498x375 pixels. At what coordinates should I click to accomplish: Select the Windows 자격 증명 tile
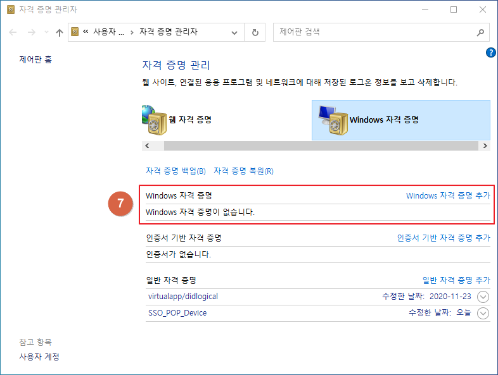(x=401, y=120)
